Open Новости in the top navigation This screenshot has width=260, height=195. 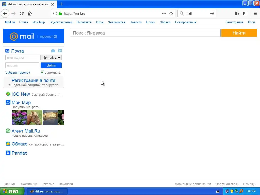136,22
